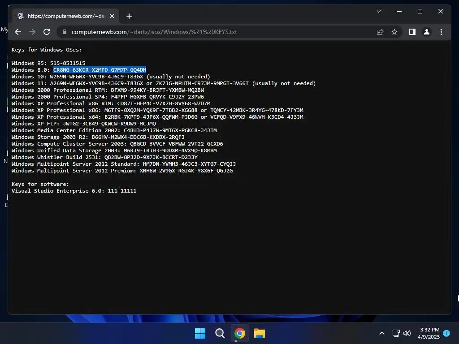Click the 'Keys for Windows OSes:' heading
The image size is (459, 344).
(47, 50)
